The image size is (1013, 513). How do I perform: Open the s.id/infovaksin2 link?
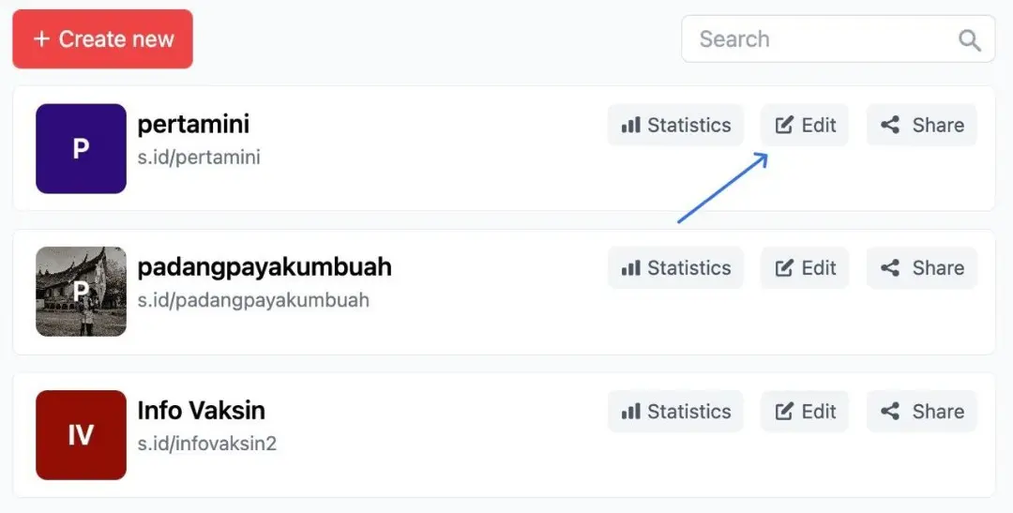coord(207,444)
